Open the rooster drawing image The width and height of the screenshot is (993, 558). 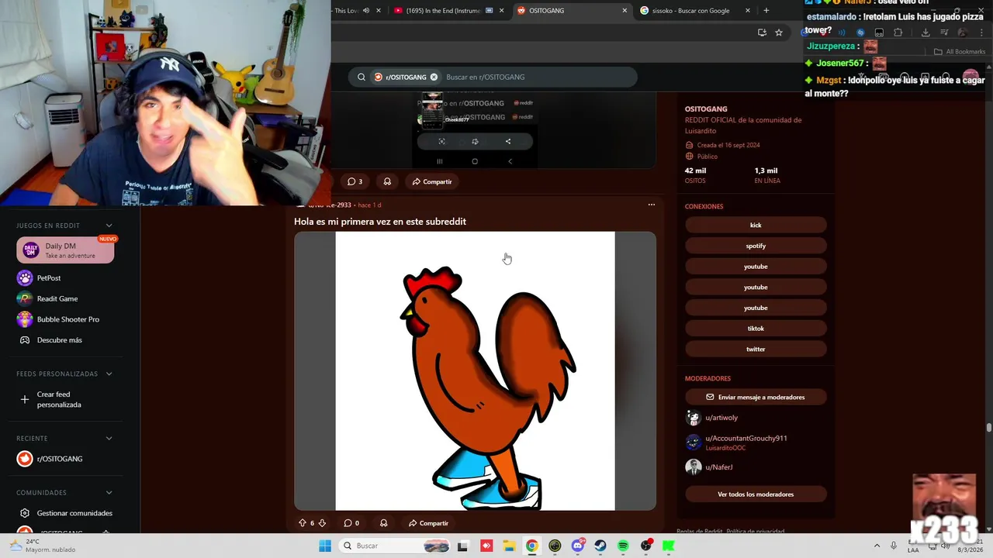pos(475,370)
